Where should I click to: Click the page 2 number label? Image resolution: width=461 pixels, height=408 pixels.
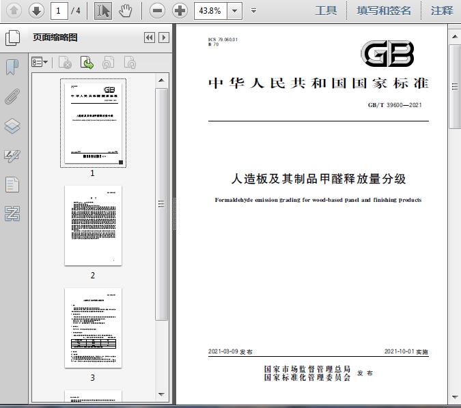[93, 276]
